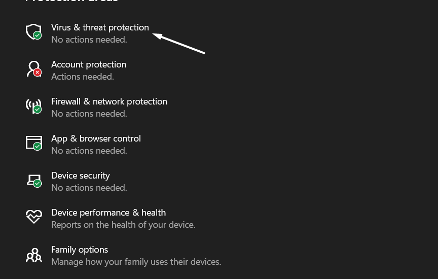Click "No actions needed." under Device security
The height and width of the screenshot is (279, 438).
click(89, 188)
